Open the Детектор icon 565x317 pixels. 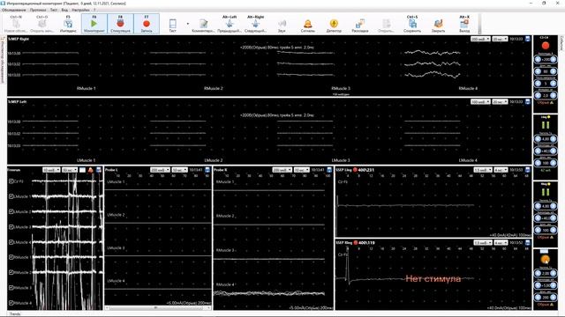(334, 24)
